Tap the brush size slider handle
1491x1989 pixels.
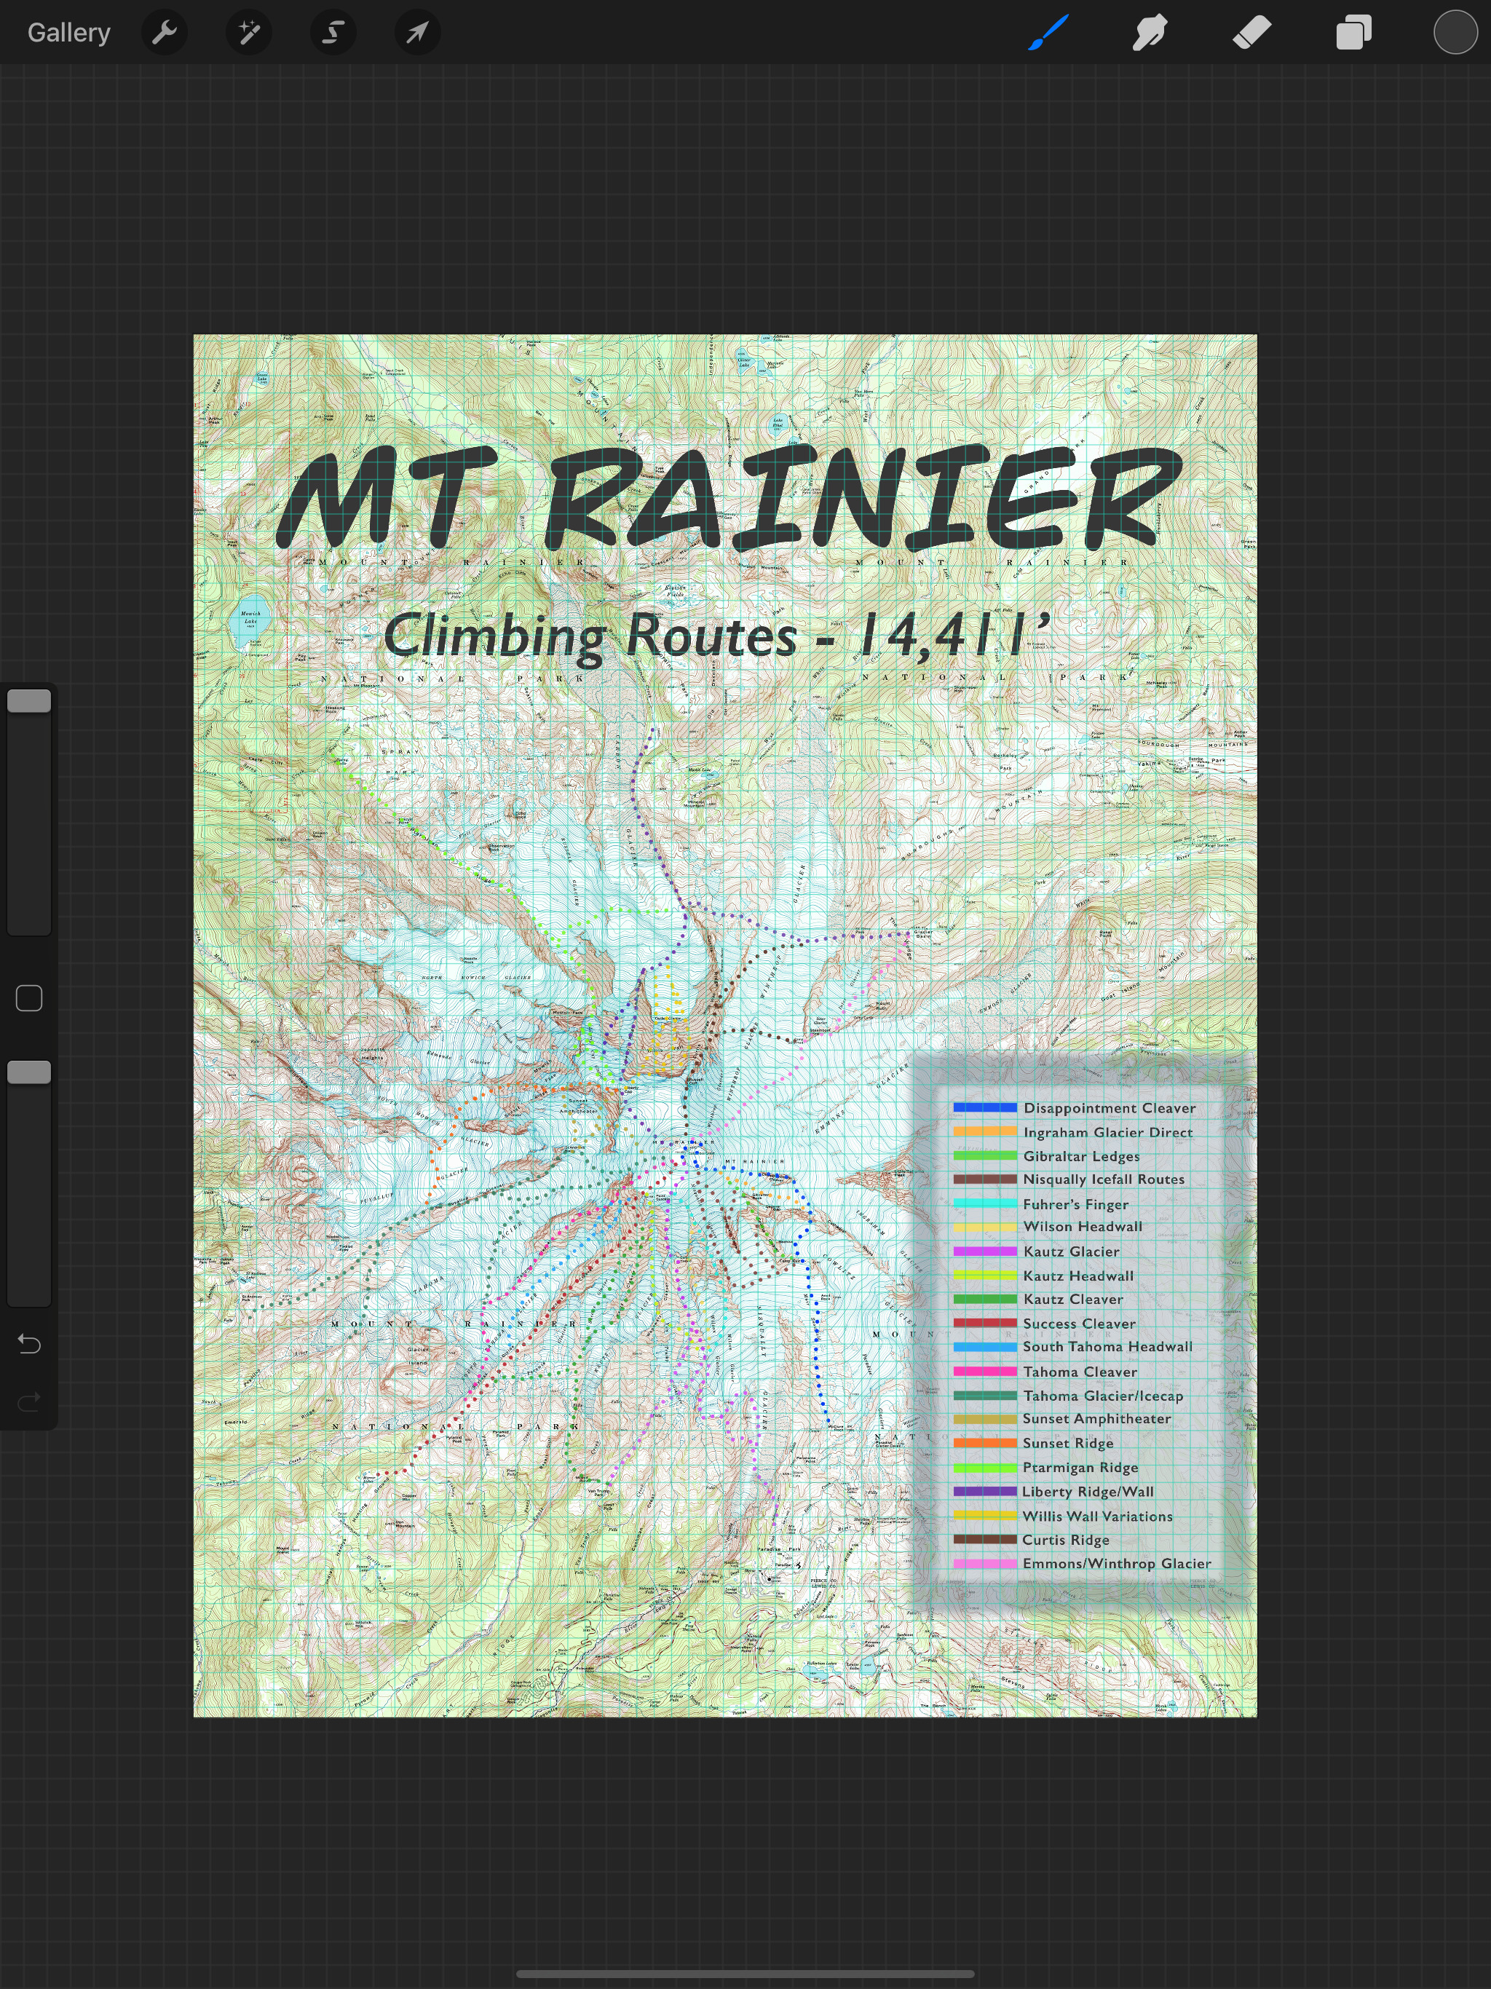click(30, 700)
